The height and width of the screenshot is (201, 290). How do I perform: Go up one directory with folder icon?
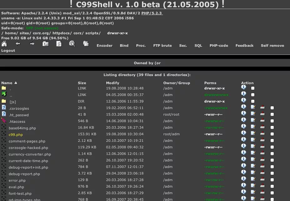click(x=45, y=44)
